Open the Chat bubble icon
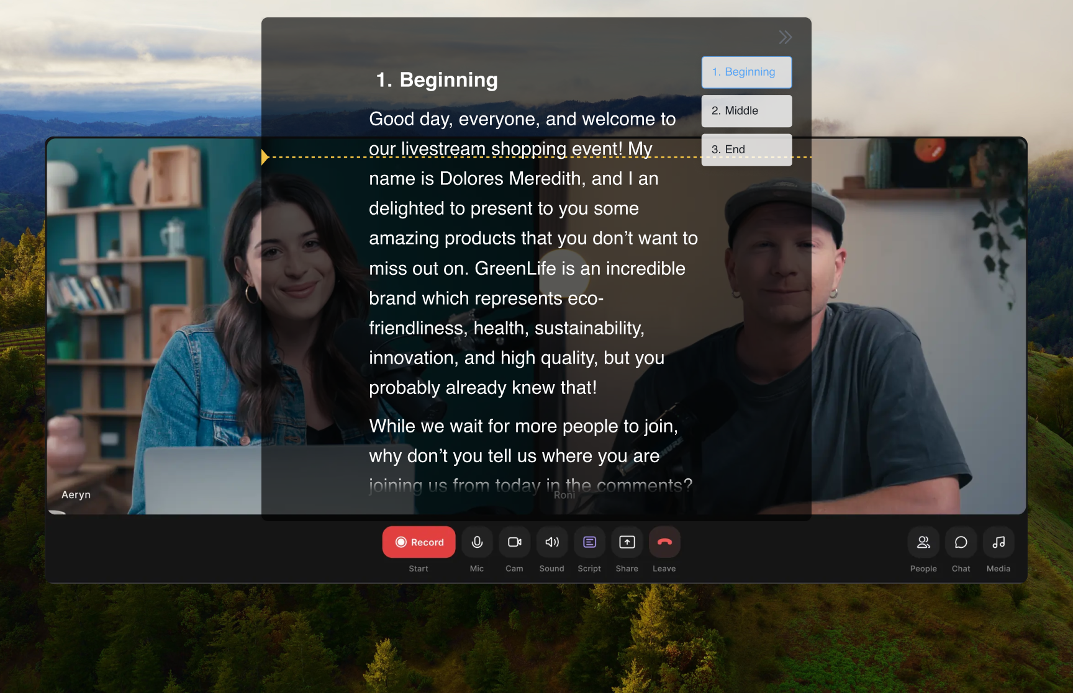 pyautogui.click(x=961, y=542)
